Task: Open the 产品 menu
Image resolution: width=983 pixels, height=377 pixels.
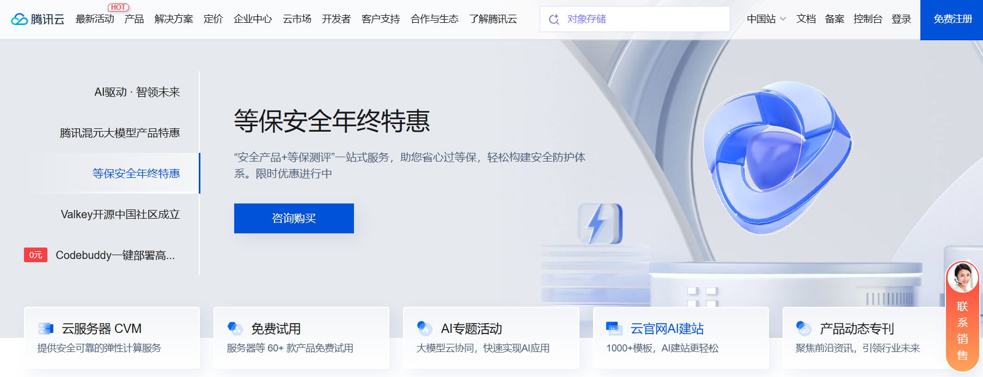Action: 134,19
